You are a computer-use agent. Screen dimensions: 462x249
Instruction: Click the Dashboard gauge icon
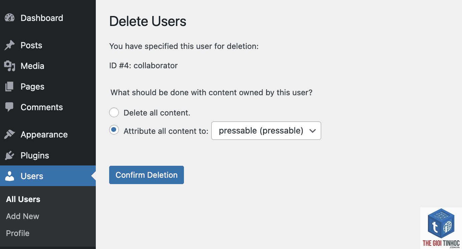point(10,18)
